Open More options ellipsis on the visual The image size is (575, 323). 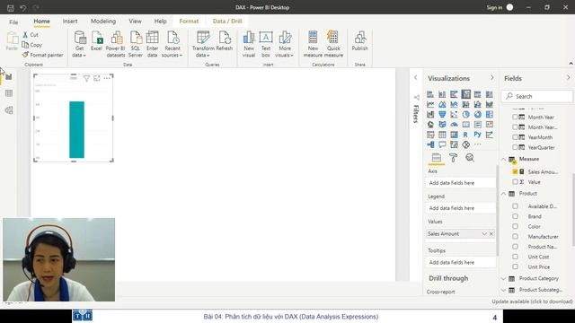click(107, 78)
